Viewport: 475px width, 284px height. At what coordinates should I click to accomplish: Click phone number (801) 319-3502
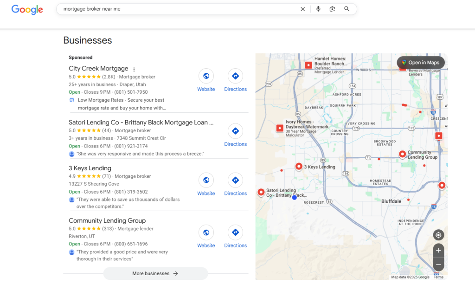(131, 192)
